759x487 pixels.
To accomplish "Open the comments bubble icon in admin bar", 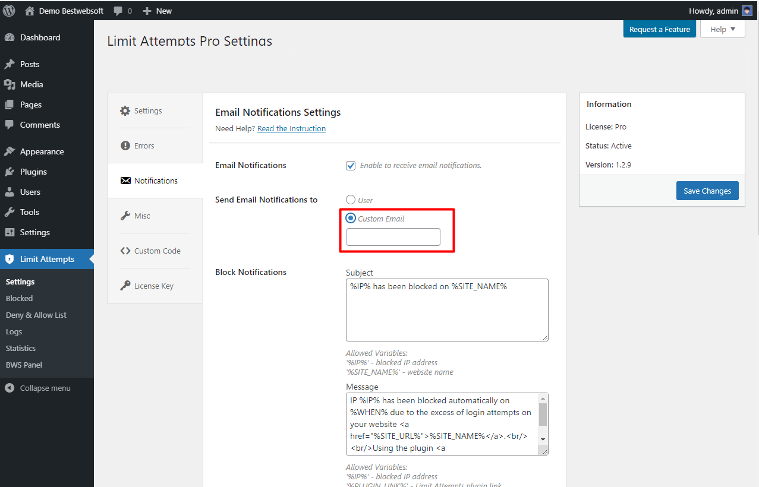I will [118, 11].
